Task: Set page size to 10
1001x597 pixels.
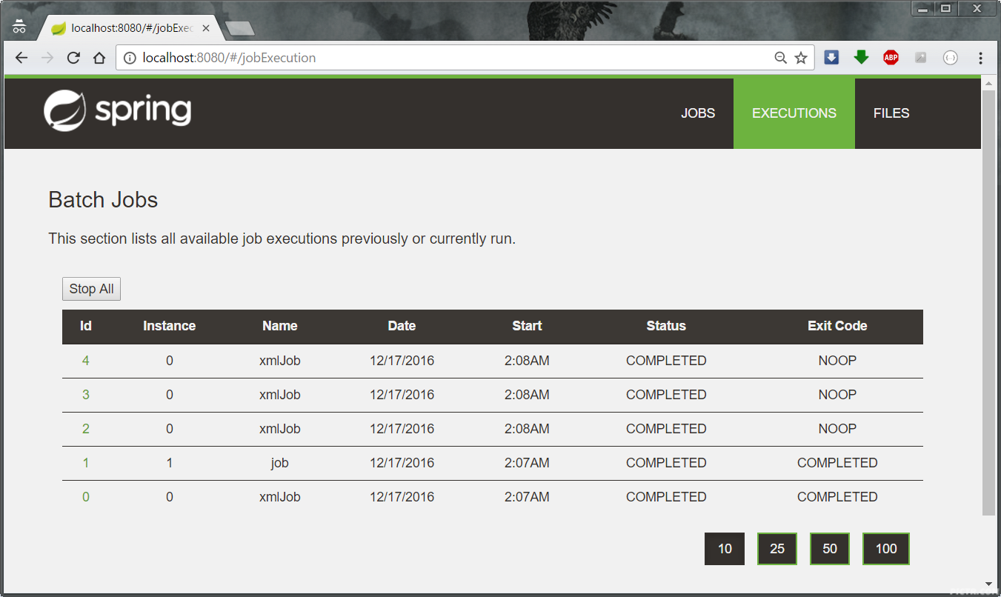Action: (x=725, y=549)
